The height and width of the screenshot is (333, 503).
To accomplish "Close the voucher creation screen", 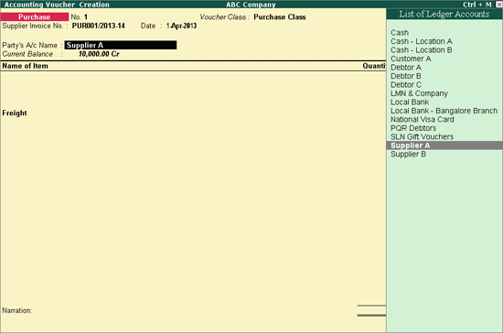I will (498, 5).
